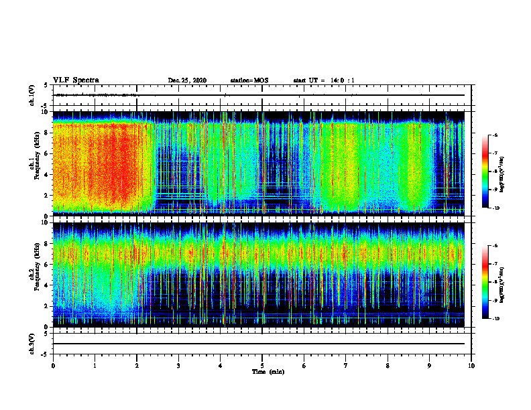This screenshot has width=531, height=410.
Task: Click the "ch.1(V)" axis label
Action: (32, 95)
